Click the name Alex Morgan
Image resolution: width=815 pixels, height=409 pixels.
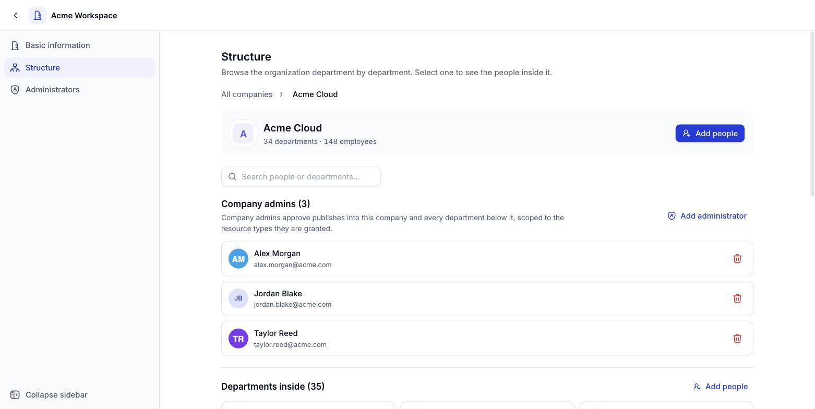(277, 254)
